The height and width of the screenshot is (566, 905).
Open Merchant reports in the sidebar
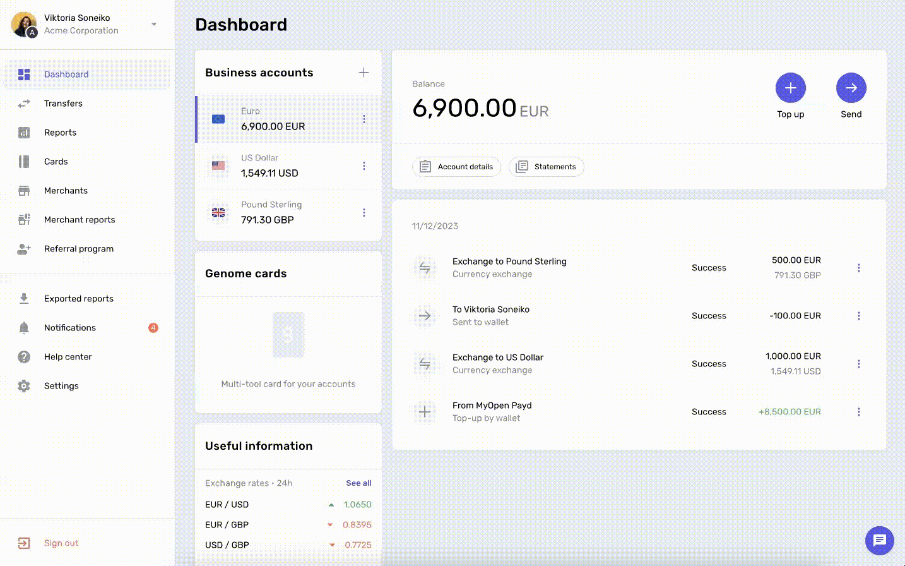pos(80,220)
